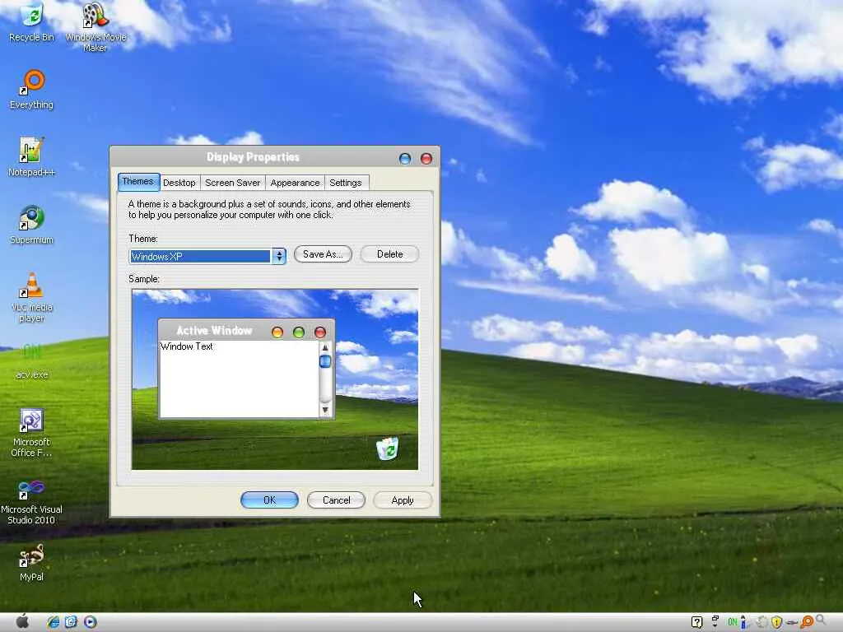
Task: Expand the Theme dropdown arrow
Action: pyautogui.click(x=279, y=257)
